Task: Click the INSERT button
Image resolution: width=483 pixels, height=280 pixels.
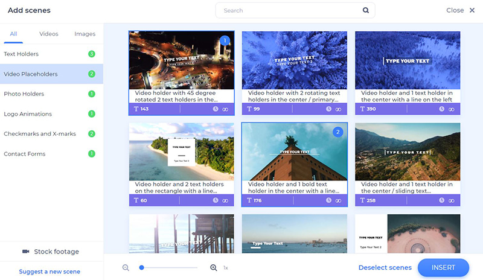Action: click(x=443, y=268)
